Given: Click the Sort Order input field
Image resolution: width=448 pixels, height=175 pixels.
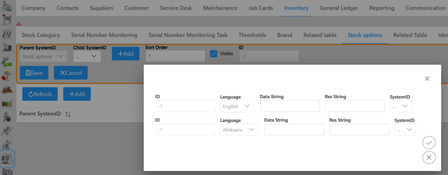Looking at the screenshot, I should point(175,56).
